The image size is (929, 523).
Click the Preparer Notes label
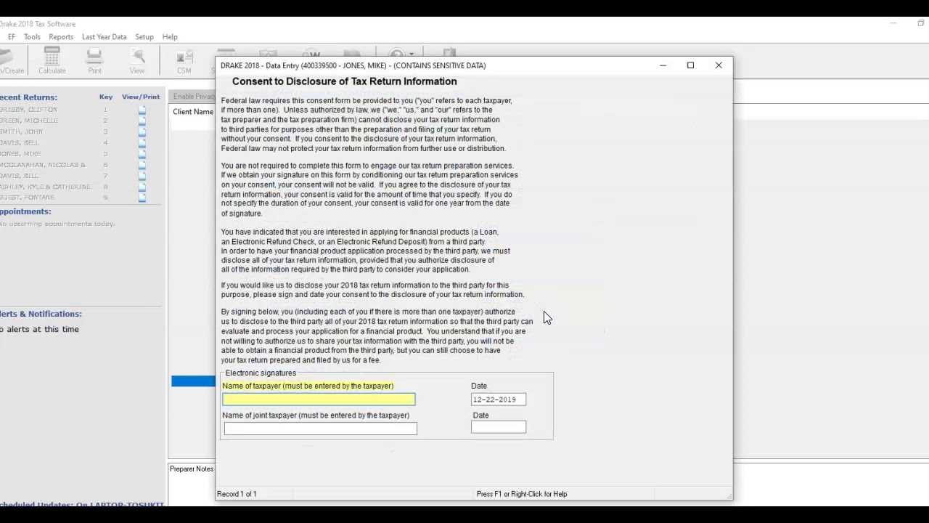[192, 469]
